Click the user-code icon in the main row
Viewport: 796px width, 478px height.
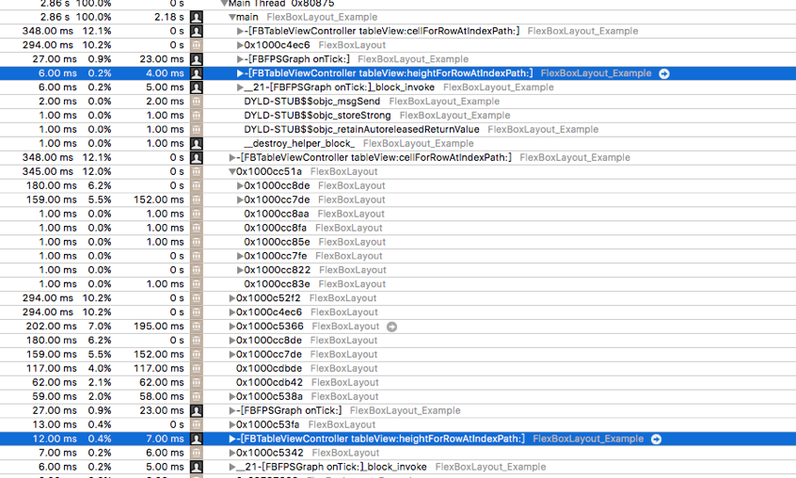click(x=197, y=17)
